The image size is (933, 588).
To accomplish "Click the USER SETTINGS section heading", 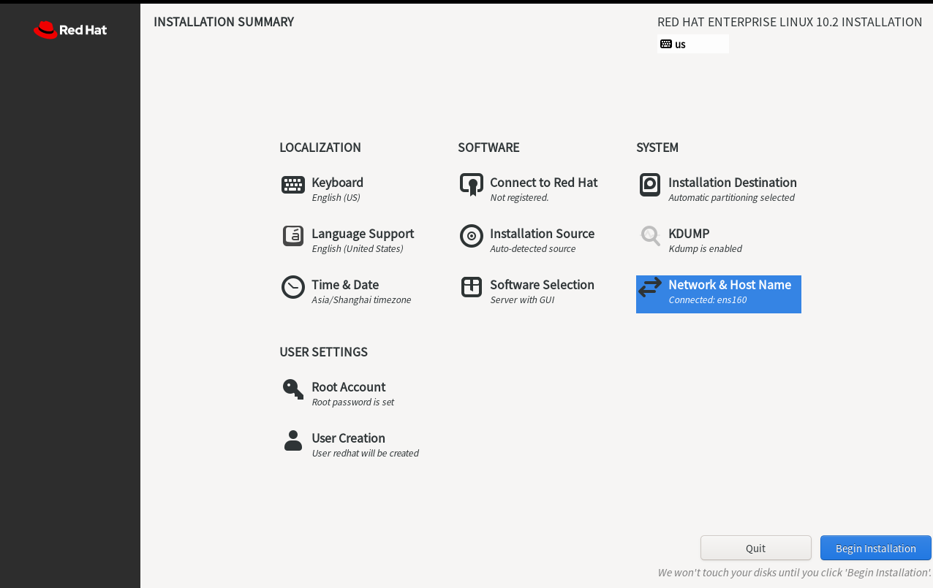I will tap(323, 352).
